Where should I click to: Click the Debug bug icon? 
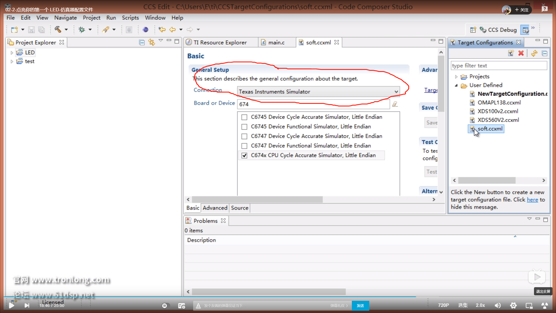point(82,30)
